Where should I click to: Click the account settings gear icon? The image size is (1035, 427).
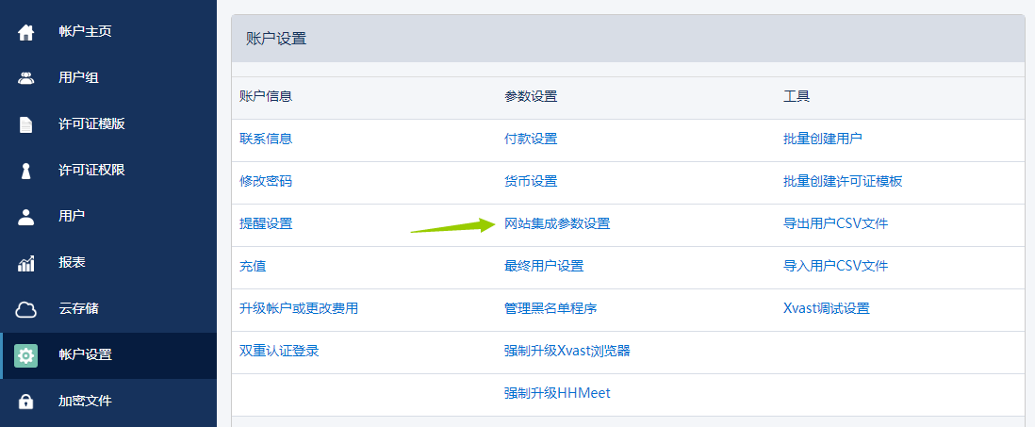point(26,355)
